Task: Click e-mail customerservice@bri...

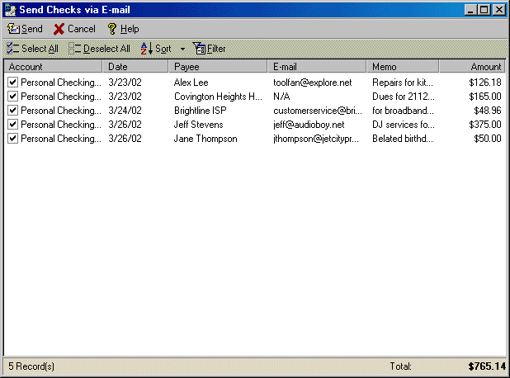Action: point(318,111)
